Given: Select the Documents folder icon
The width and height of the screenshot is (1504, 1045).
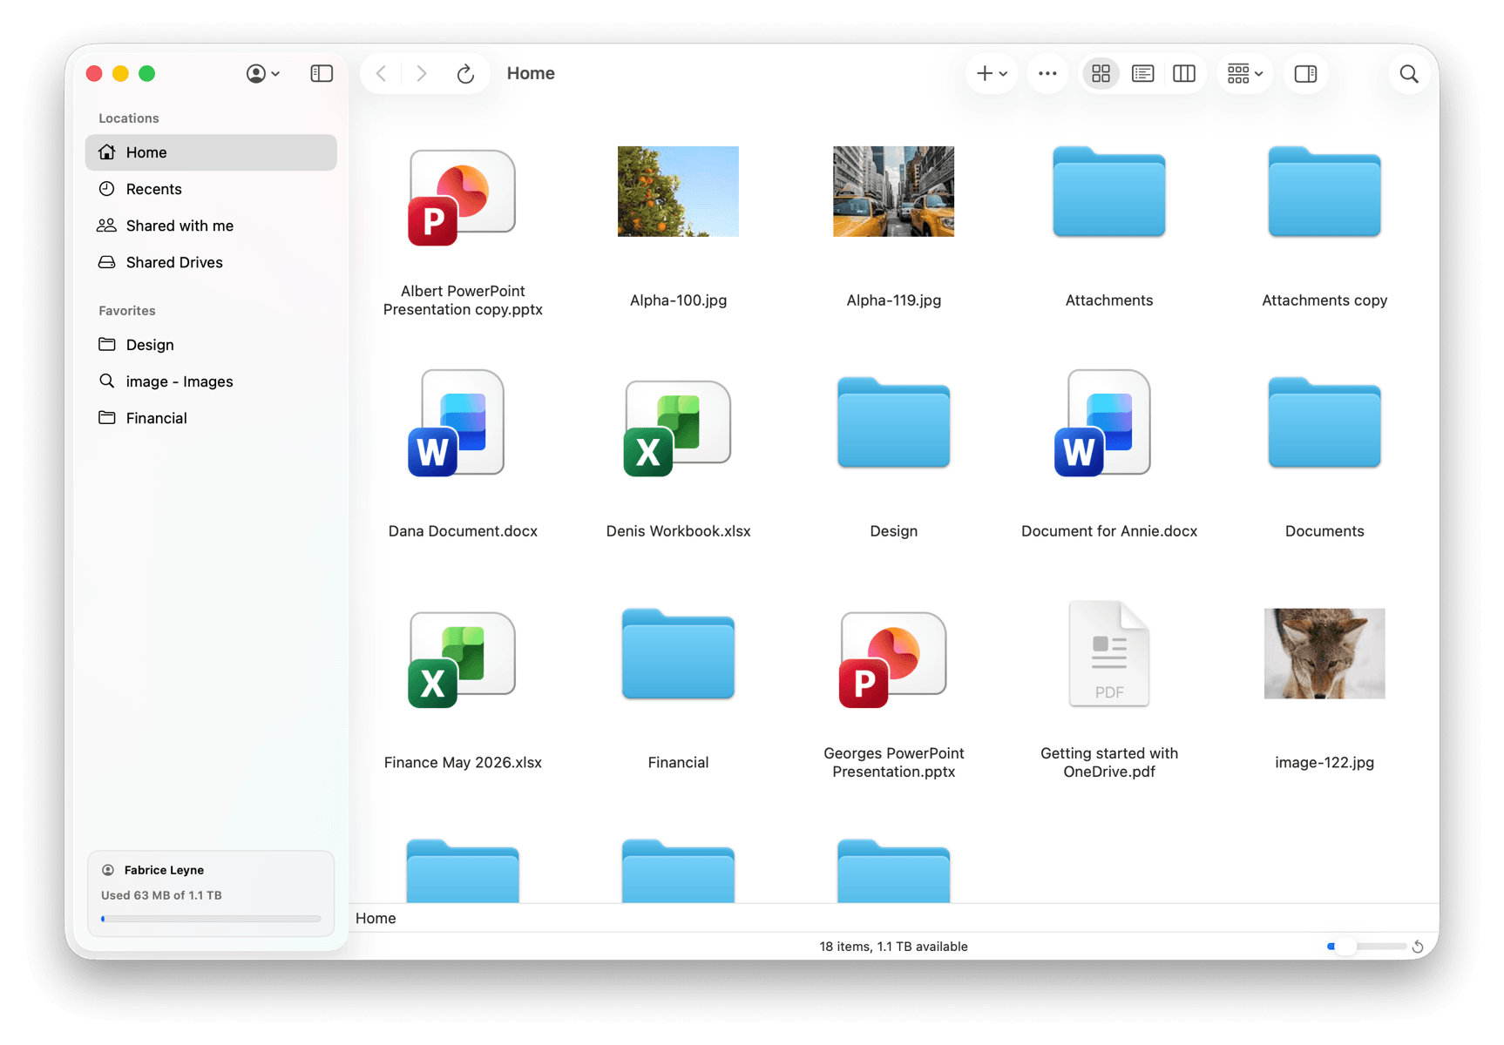Looking at the screenshot, I should [x=1324, y=422].
